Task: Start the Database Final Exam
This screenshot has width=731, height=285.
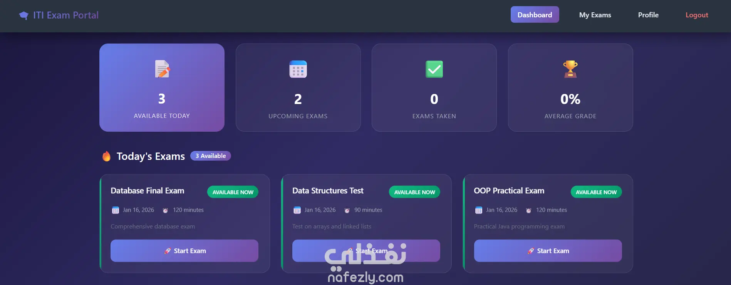Action: 184,251
